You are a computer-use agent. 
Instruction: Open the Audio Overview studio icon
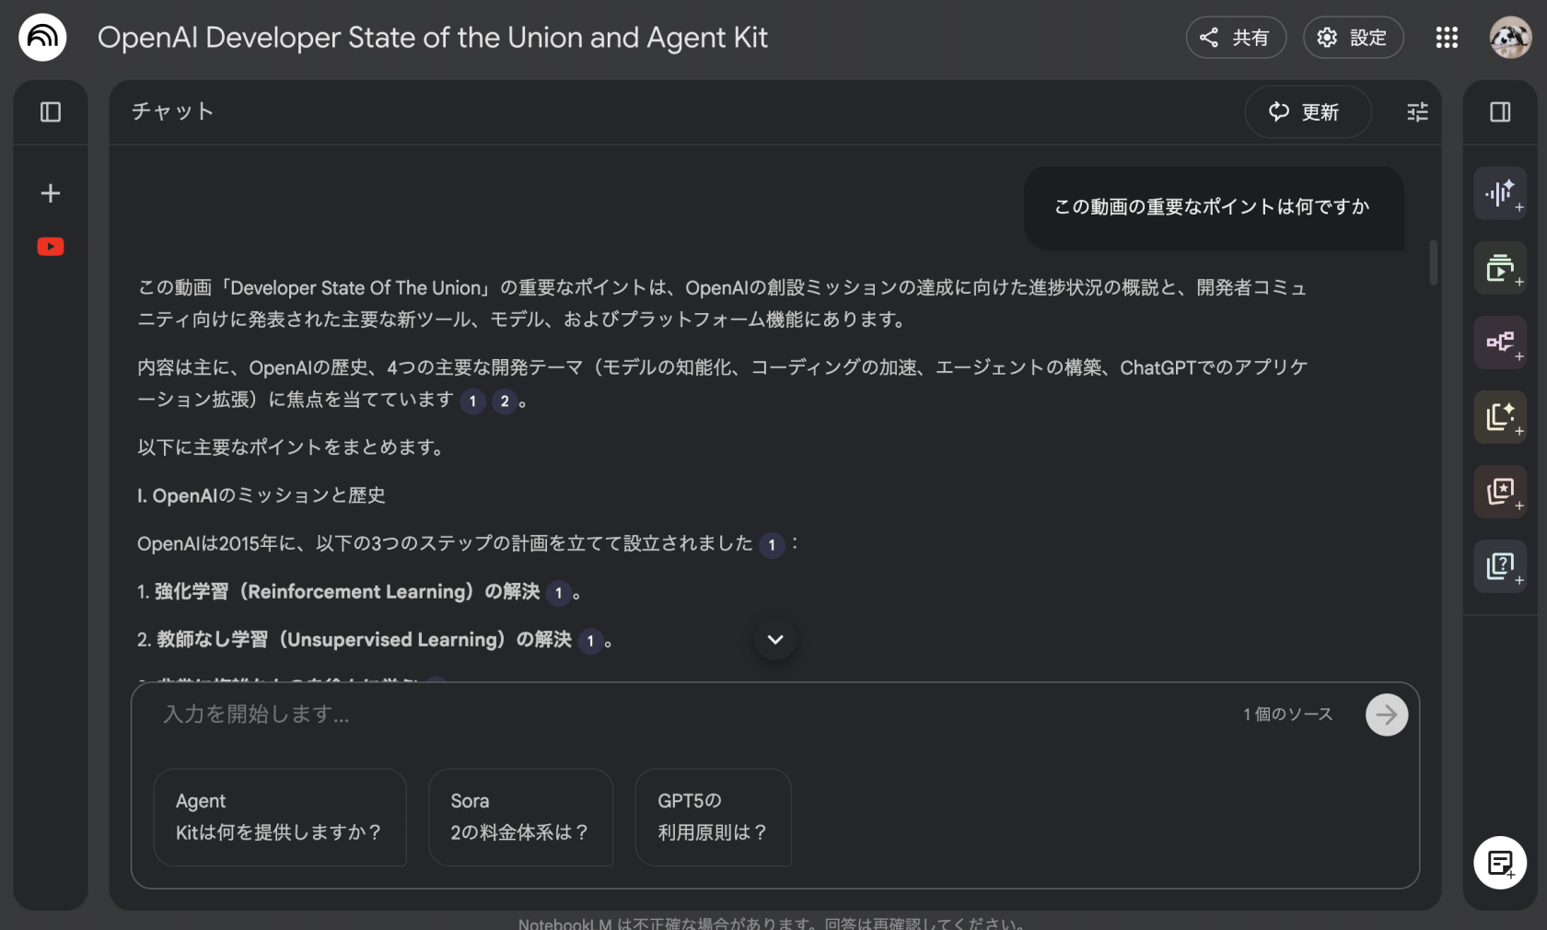click(x=1500, y=193)
